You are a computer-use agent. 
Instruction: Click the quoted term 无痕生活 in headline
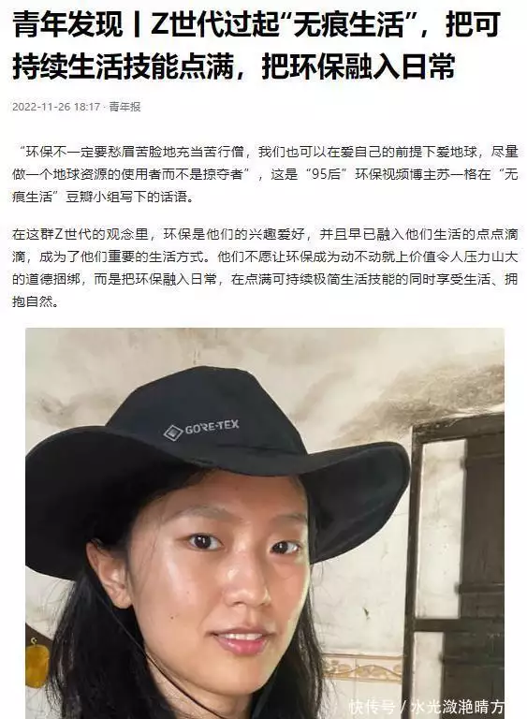pyautogui.click(x=349, y=24)
